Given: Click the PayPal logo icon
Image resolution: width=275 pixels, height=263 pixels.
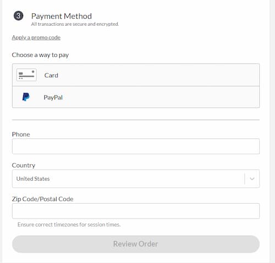Looking at the screenshot, I should coord(26,97).
